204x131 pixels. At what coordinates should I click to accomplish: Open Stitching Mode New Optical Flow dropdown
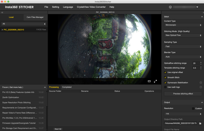click(183, 35)
